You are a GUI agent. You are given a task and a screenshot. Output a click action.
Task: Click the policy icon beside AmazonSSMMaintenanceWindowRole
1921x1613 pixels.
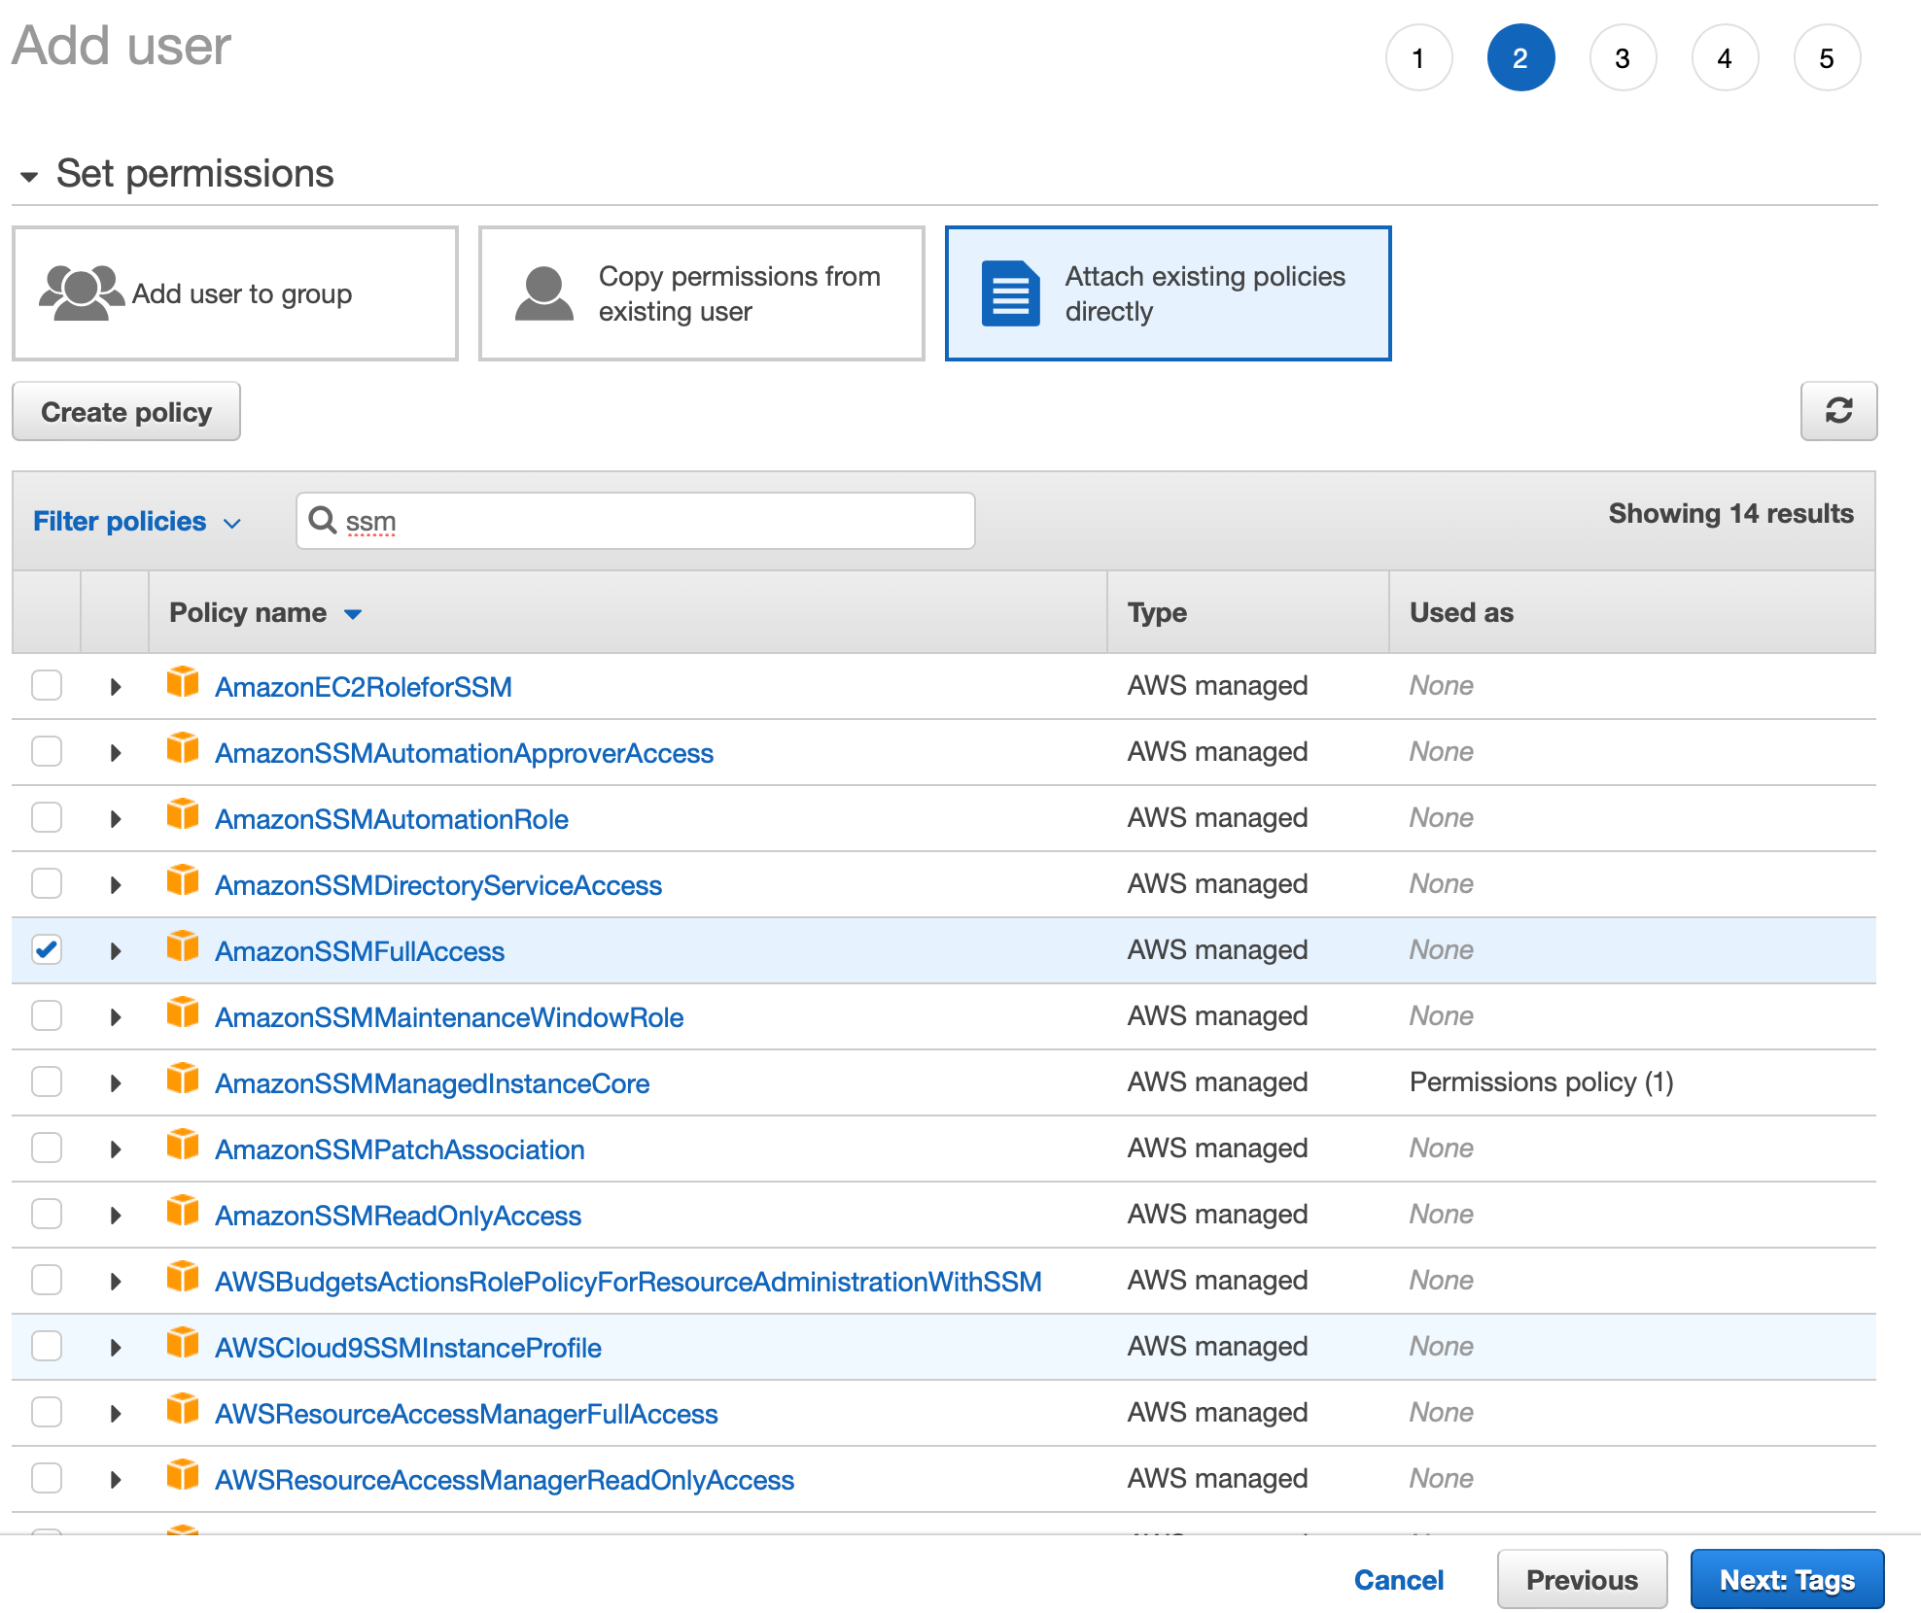click(x=183, y=1012)
